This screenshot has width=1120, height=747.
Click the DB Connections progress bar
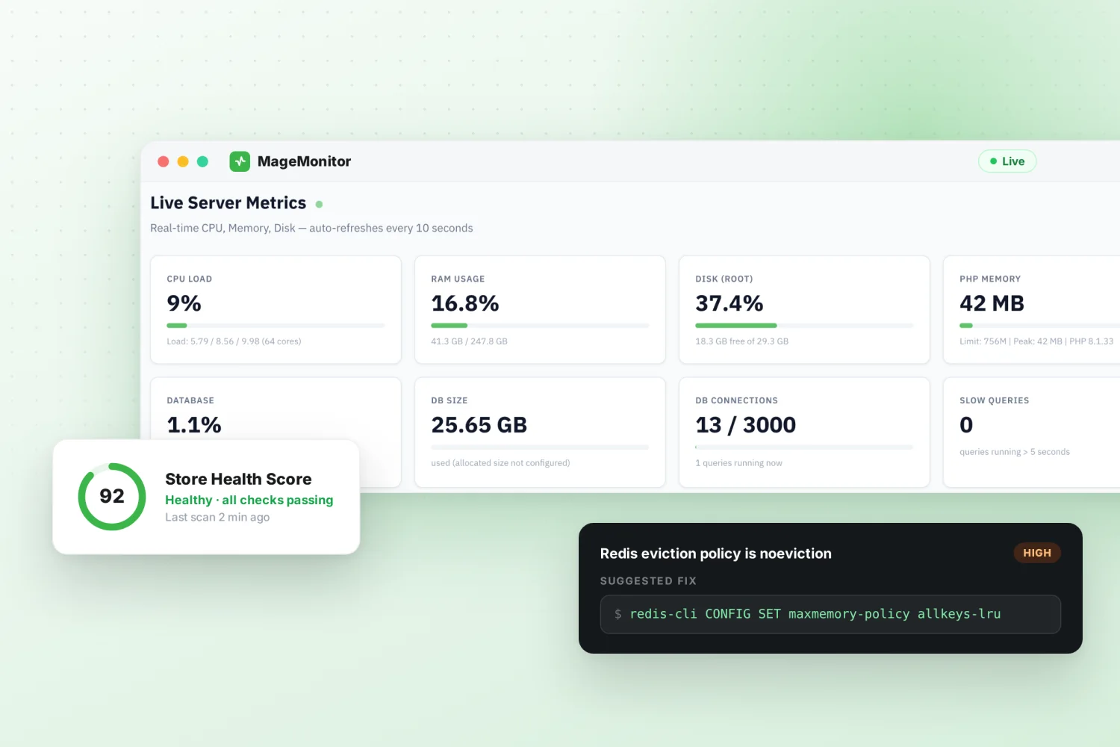pyautogui.click(x=804, y=447)
